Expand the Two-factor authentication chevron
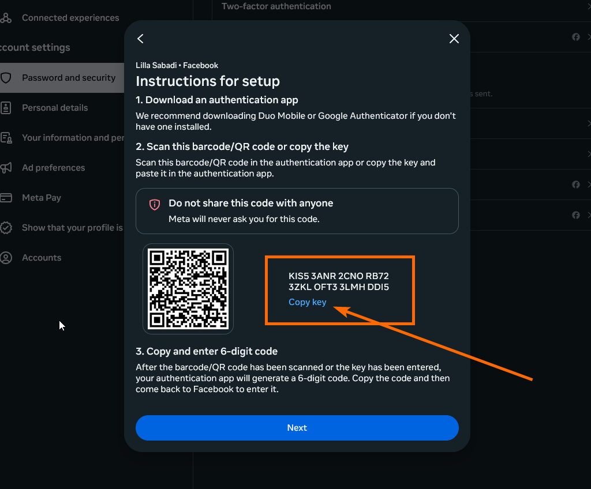 [588, 7]
